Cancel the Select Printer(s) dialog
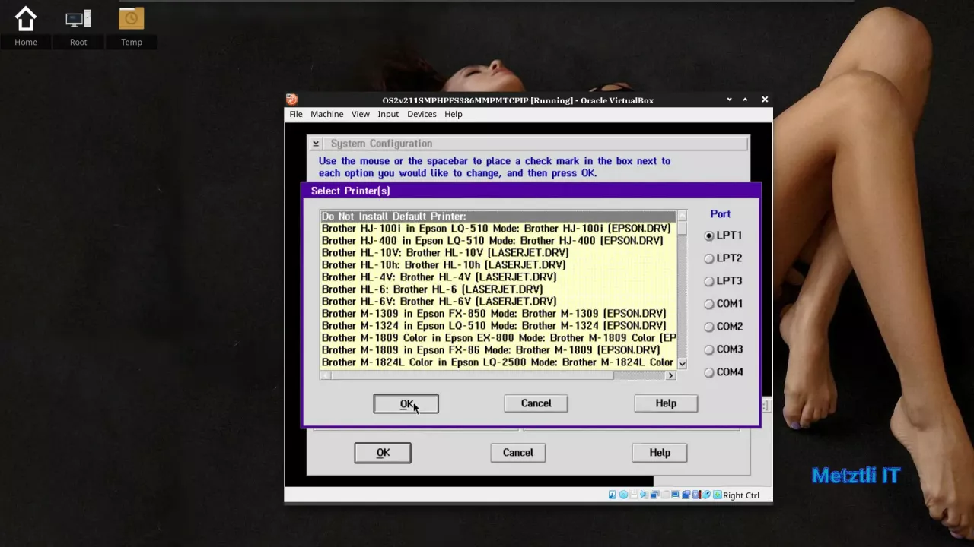Image resolution: width=974 pixels, height=547 pixels. 536,403
